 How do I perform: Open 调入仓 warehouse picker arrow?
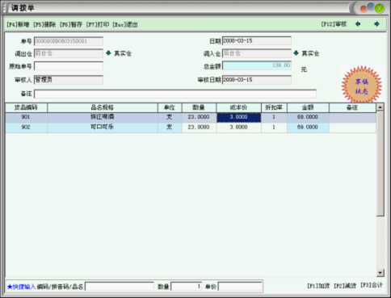296,53
